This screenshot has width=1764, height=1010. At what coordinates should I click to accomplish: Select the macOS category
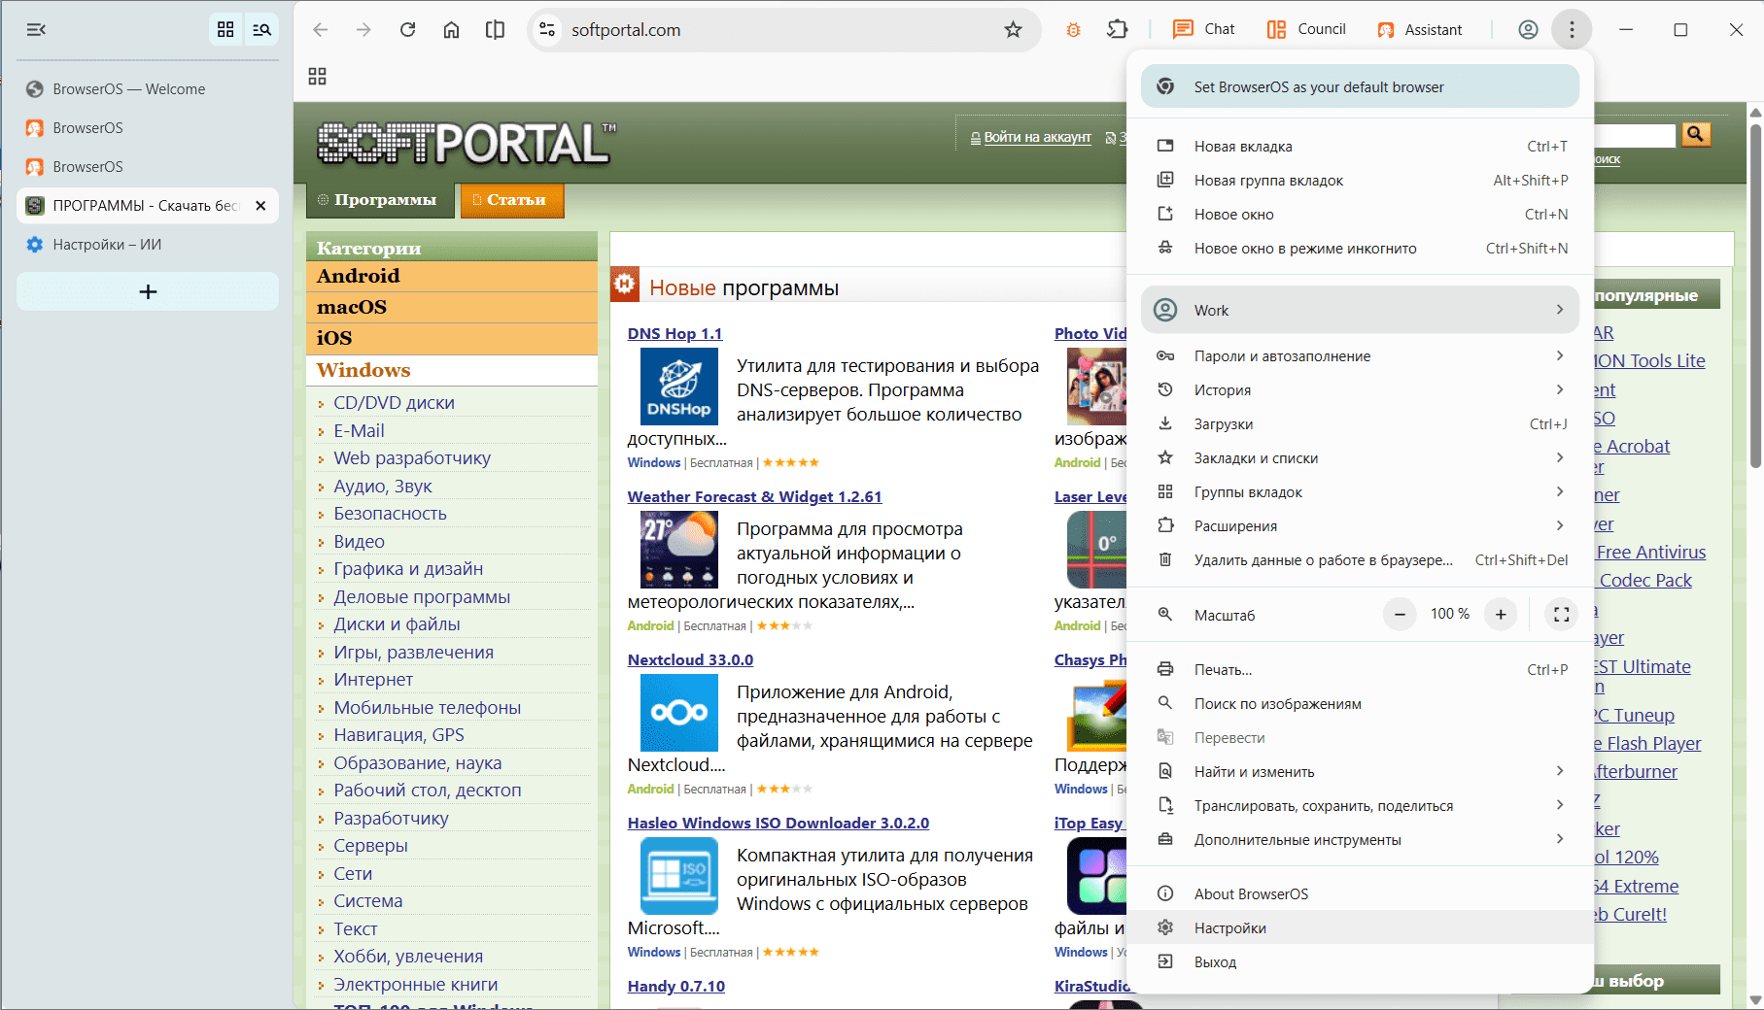click(x=452, y=308)
